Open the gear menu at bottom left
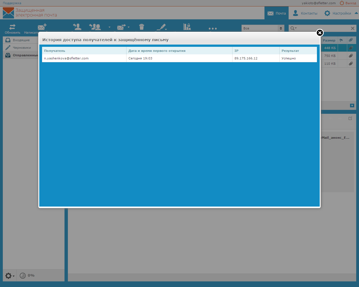The image size is (359, 287). click(10, 276)
